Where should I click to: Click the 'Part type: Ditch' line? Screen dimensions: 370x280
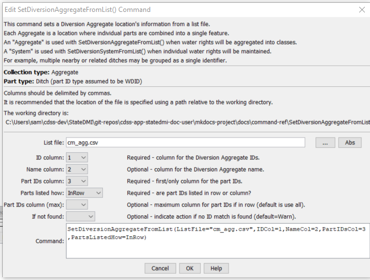pyautogui.click(x=73, y=81)
